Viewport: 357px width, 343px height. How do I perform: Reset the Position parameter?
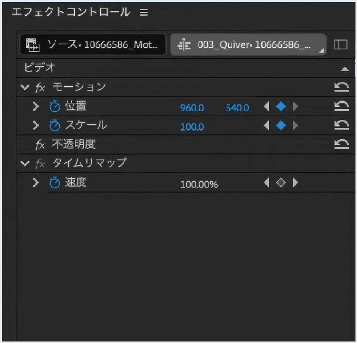point(342,106)
